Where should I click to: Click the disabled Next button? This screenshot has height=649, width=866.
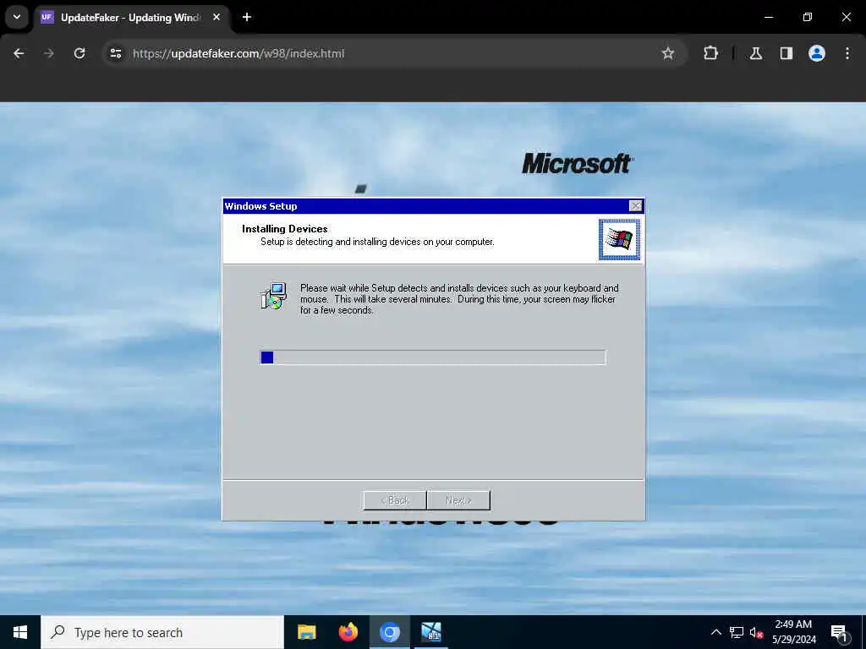[x=458, y=500]
